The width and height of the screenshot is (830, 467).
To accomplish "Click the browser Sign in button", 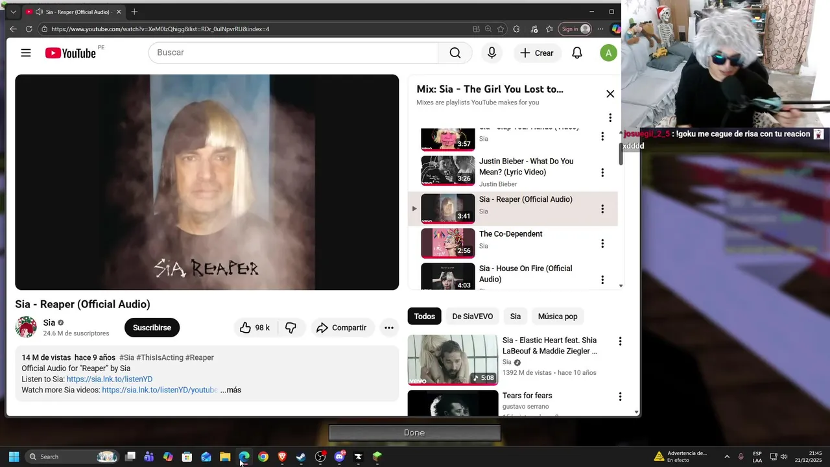I will click(575, 29).
